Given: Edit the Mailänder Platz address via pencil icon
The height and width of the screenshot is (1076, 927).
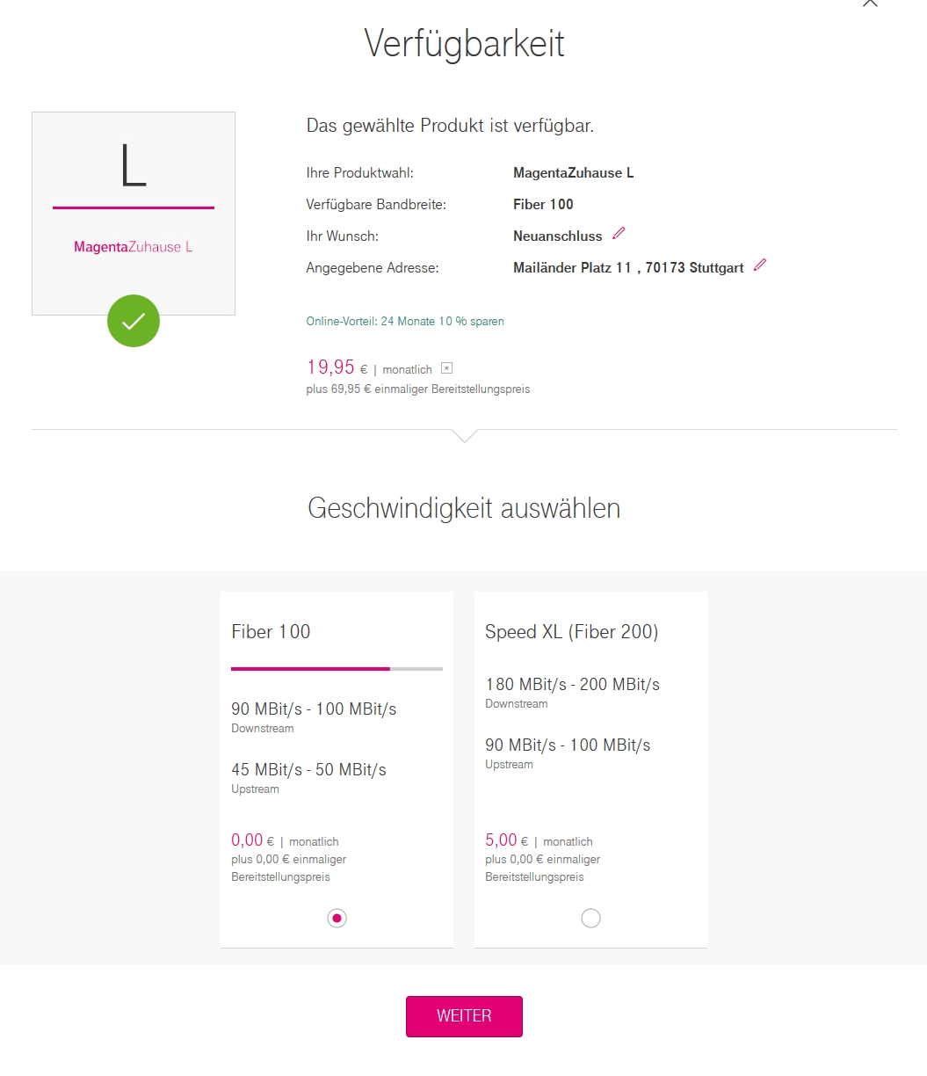Looking at the screenshot, I should [x=760, y=265].
